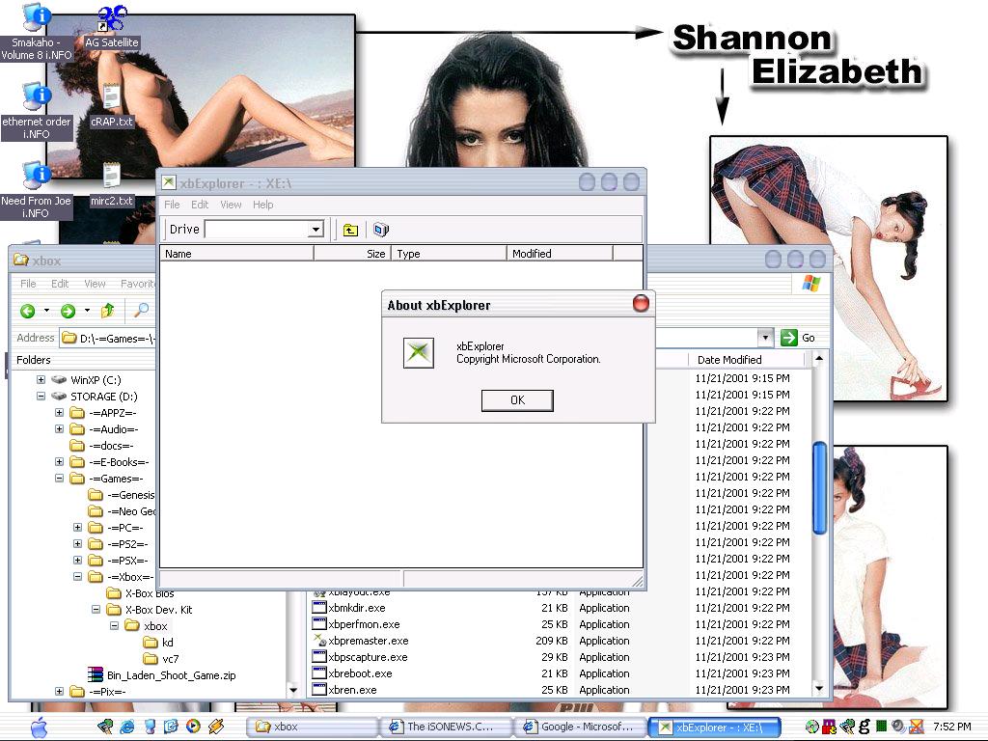Sort xbExplorer list by the Modified column
988x741 pixels.
click(560, 254)
